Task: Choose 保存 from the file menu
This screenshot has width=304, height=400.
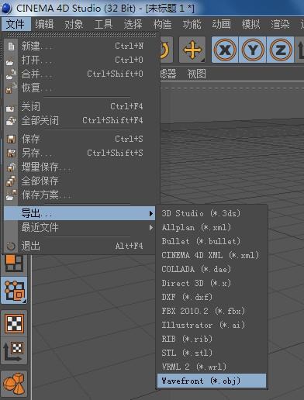Action: [x=80, y=139]
